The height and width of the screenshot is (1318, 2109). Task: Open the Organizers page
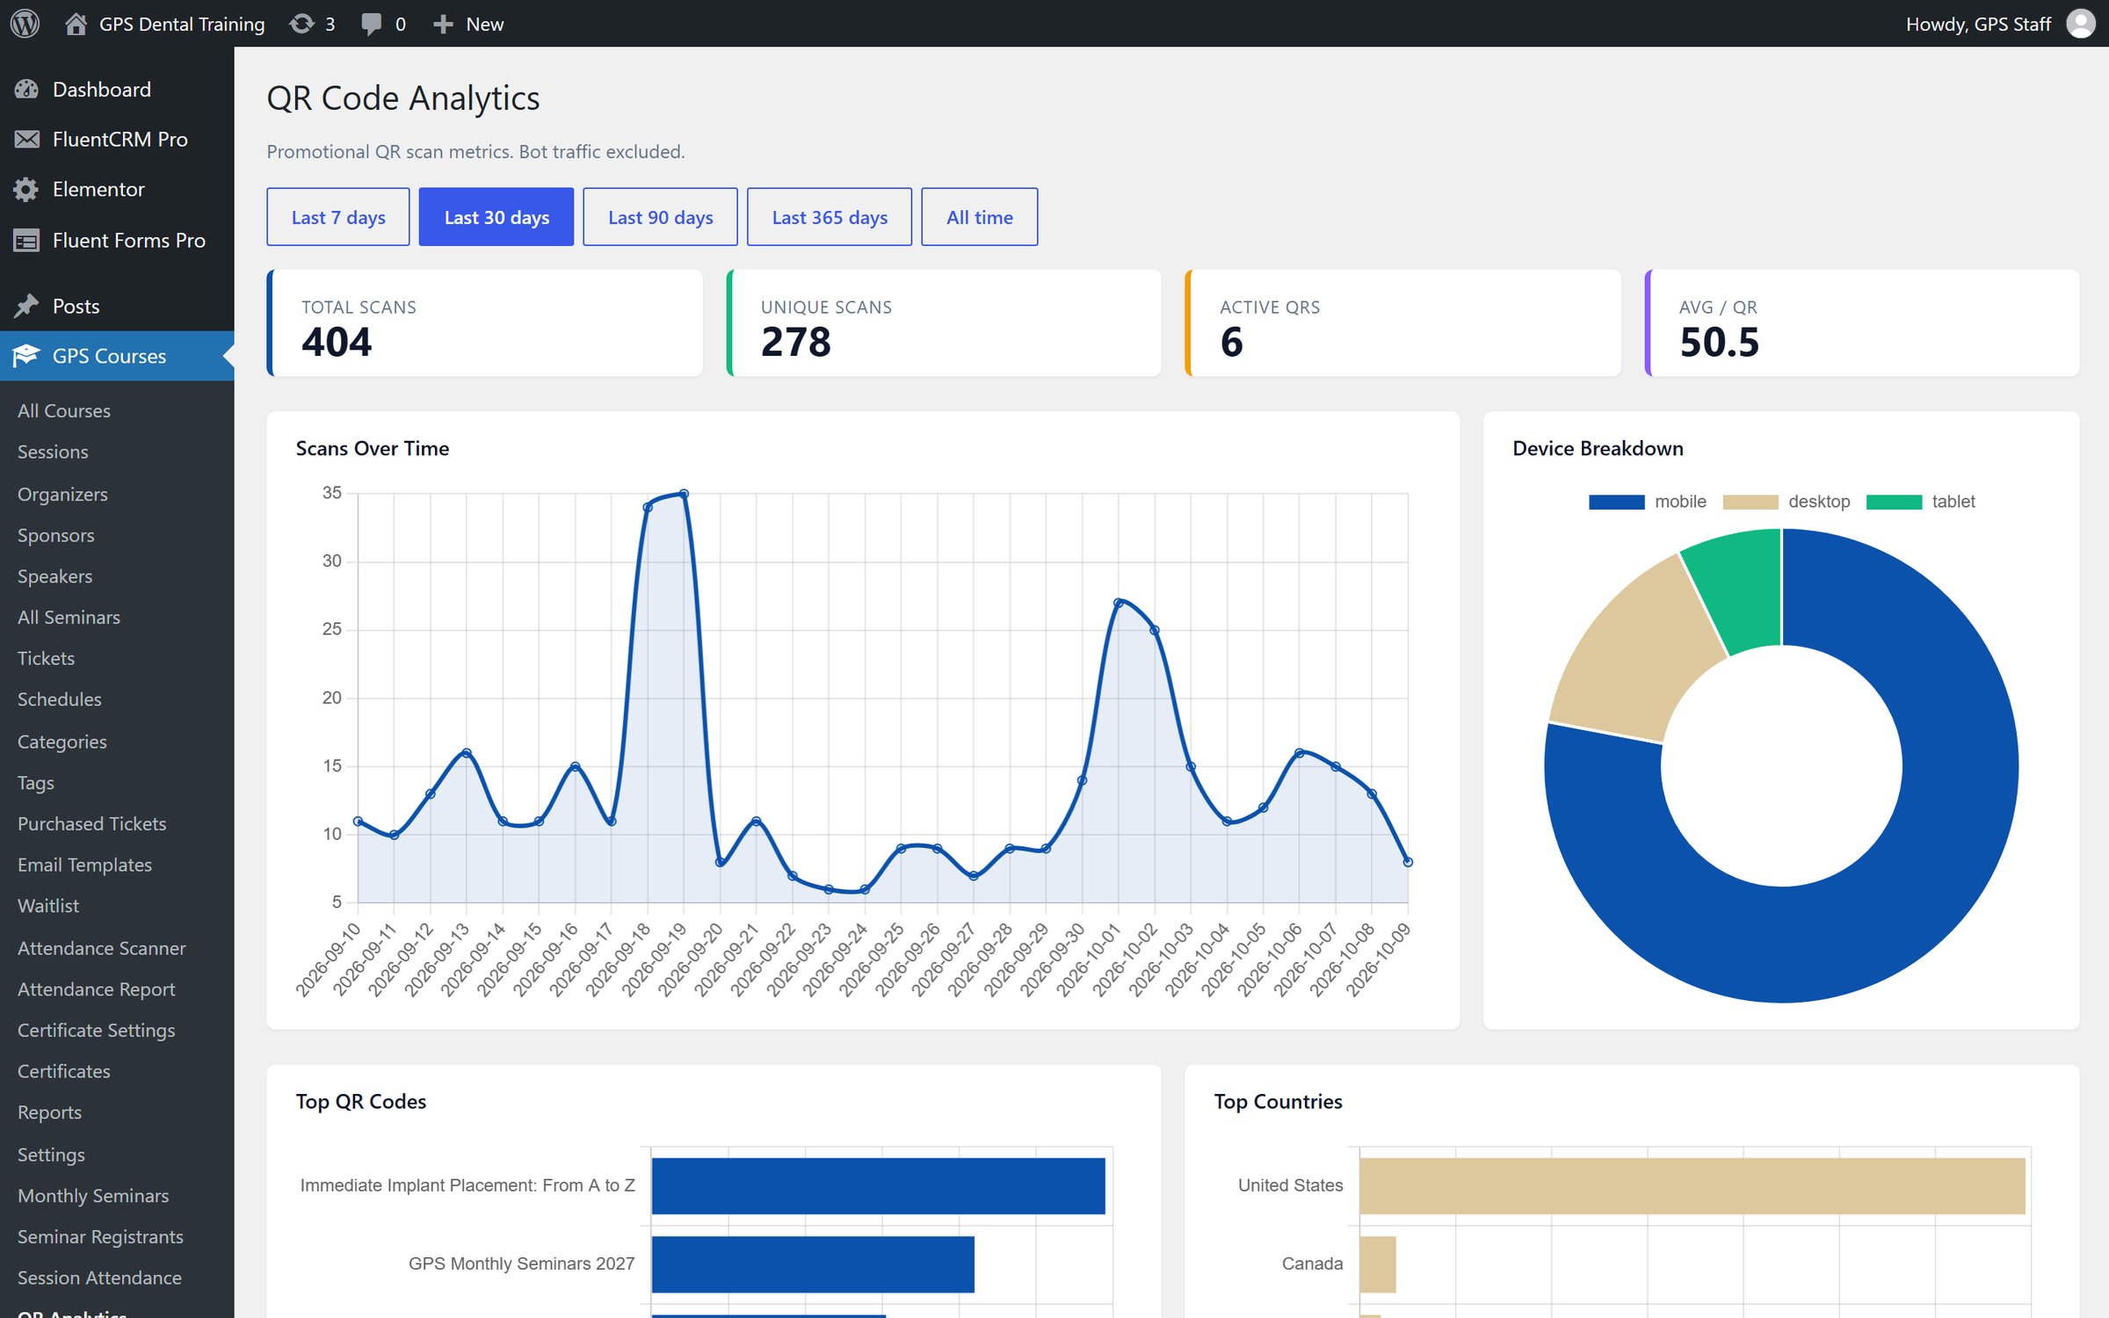(62, 494)
